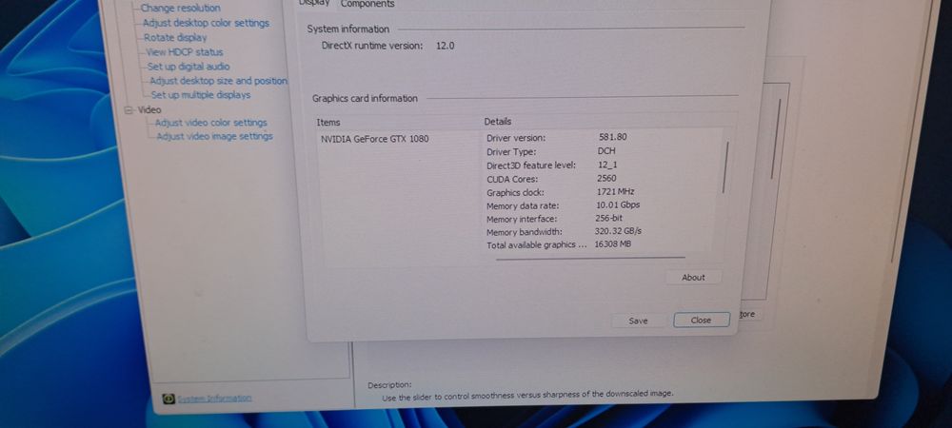Open View HDCP status
The height and width of the screenshot is (428, 952).
184,52
